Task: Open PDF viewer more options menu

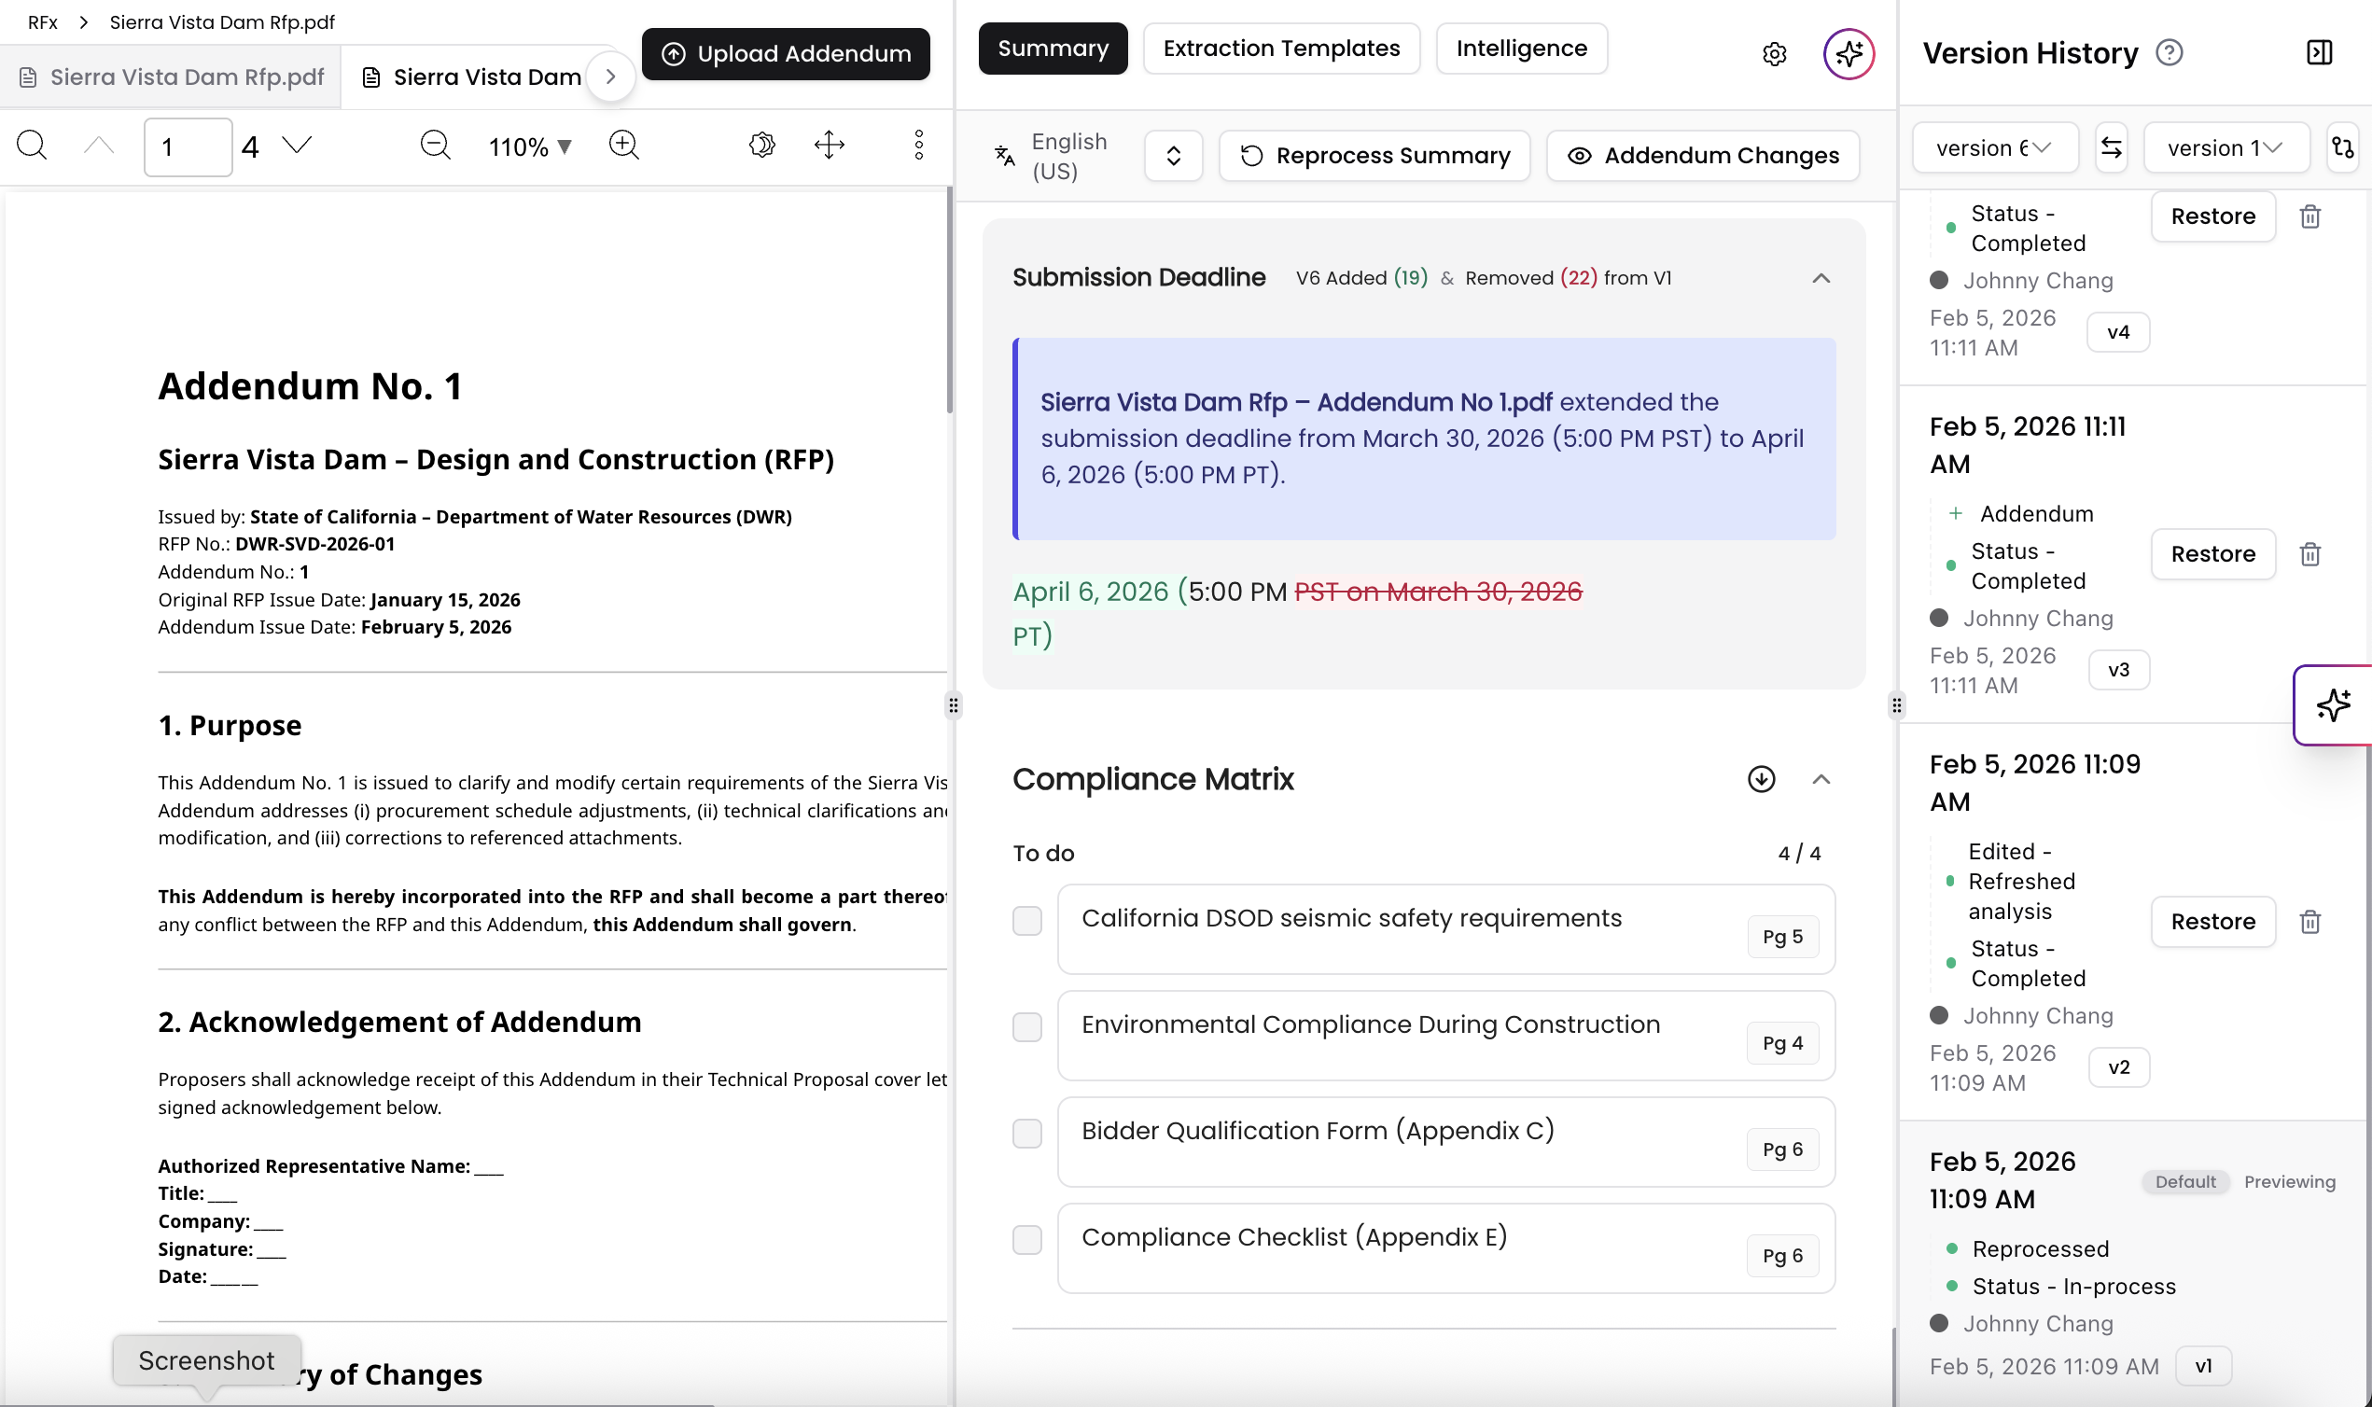Action: point(918,145)
